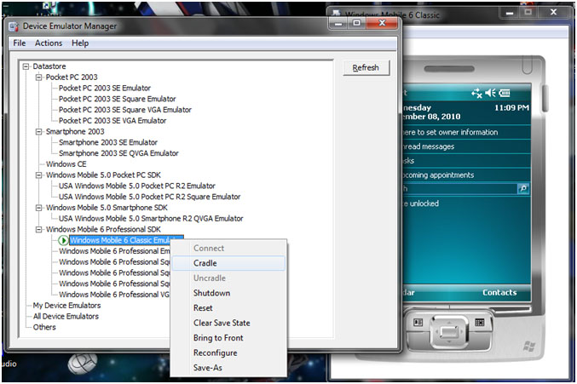The height and width of the screenshot is (384, 577).
Task: Select Pocket PC 2003 SE Emulator
Action: click(105, 89)
